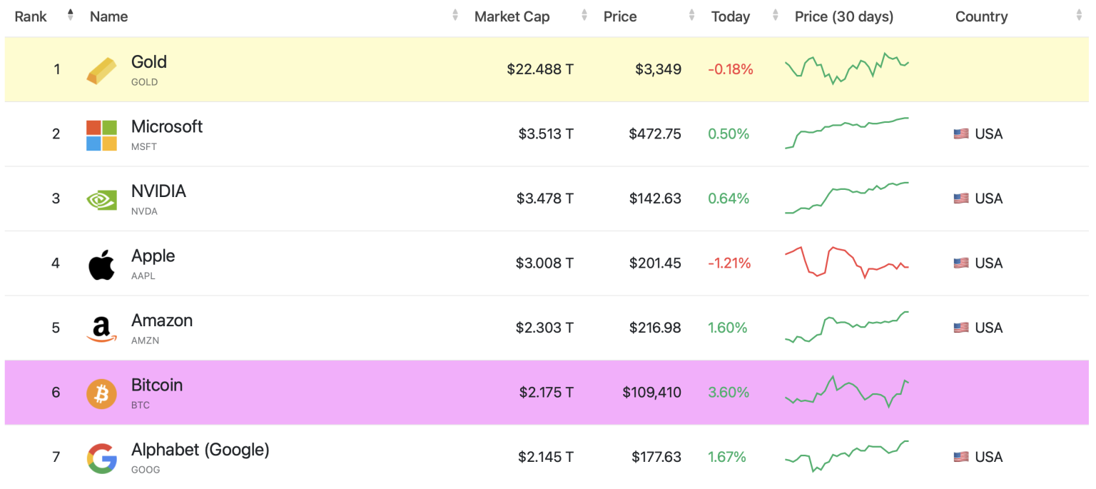Click the Google logo icon

point(101,458)
